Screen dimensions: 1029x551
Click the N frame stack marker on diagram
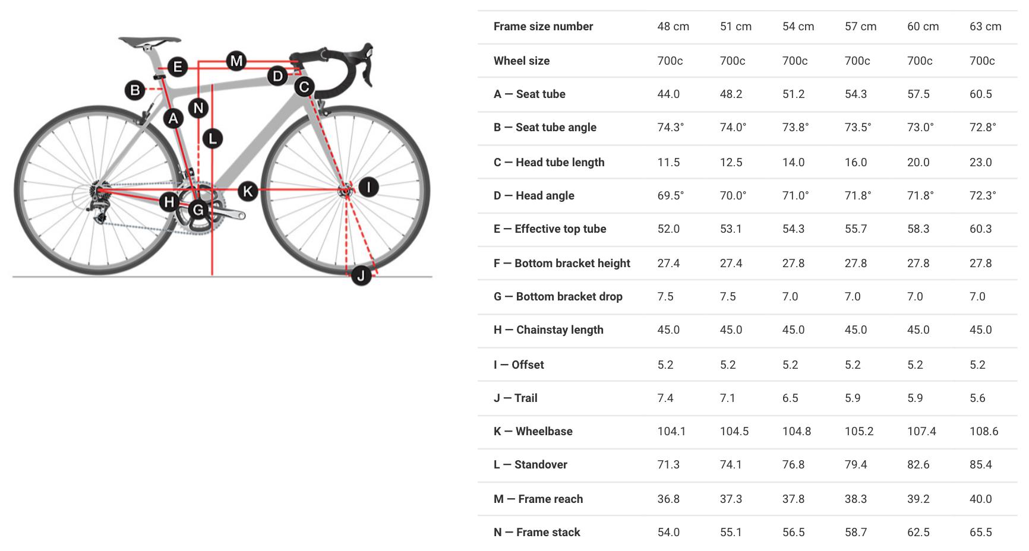click(x=198, y=108)
